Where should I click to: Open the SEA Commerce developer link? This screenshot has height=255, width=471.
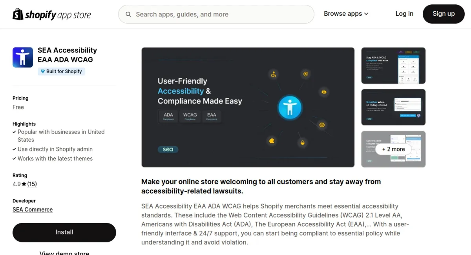tap(33, 209)
